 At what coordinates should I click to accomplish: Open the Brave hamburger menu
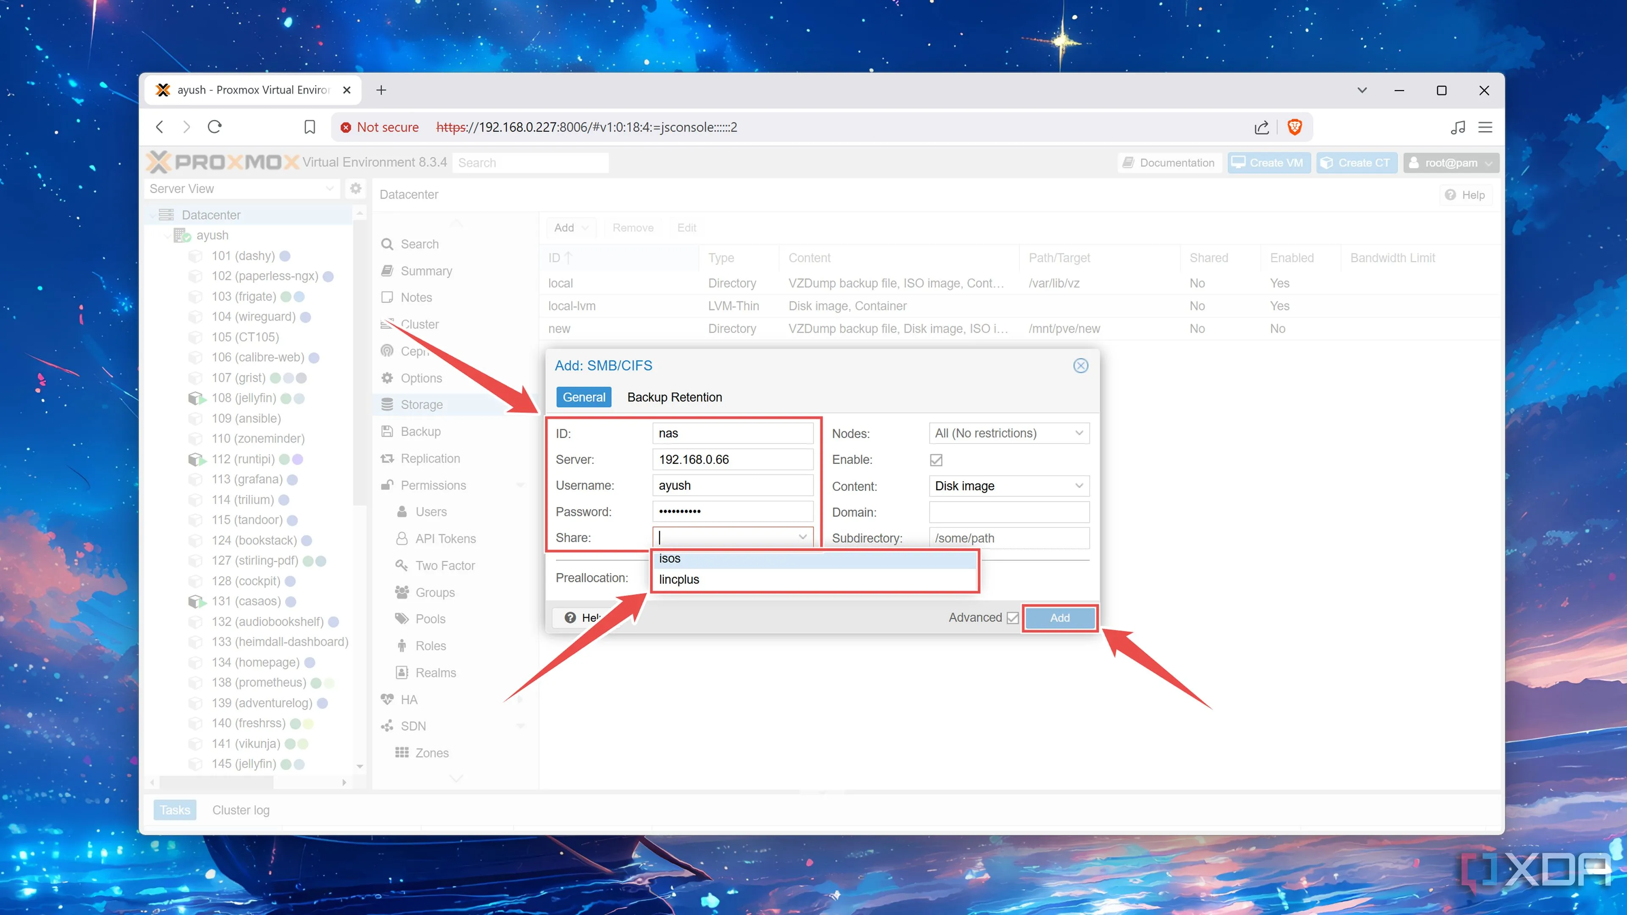[1485, 127]
